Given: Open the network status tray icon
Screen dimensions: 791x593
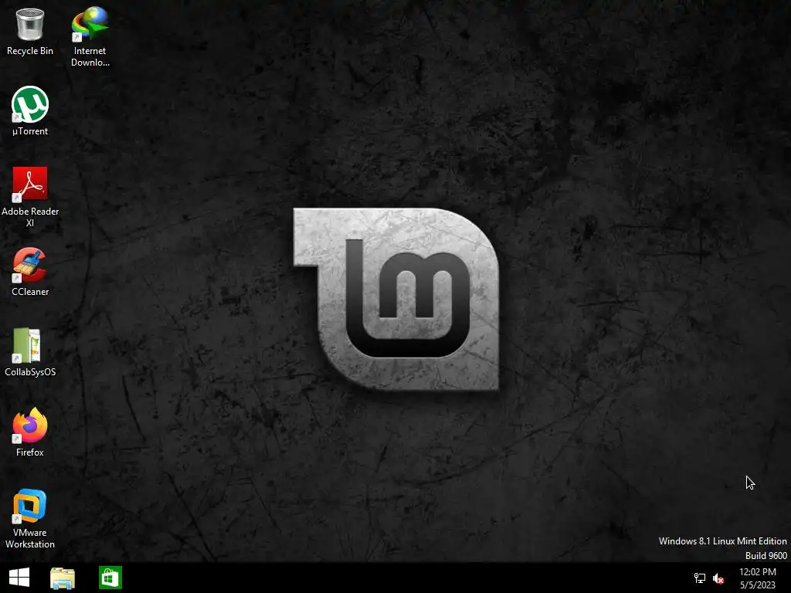Looking at the screenshot, I should coord(700,578).
